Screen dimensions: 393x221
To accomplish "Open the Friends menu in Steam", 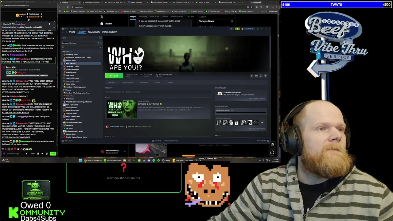I will (x=76, y=29).
